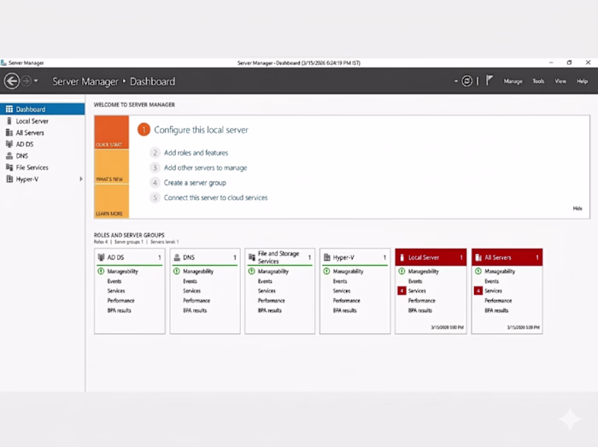Click the File Services icon in sidebar
Image resolution: width=598 pixels, height=447 pixels.
pos(9,168)
